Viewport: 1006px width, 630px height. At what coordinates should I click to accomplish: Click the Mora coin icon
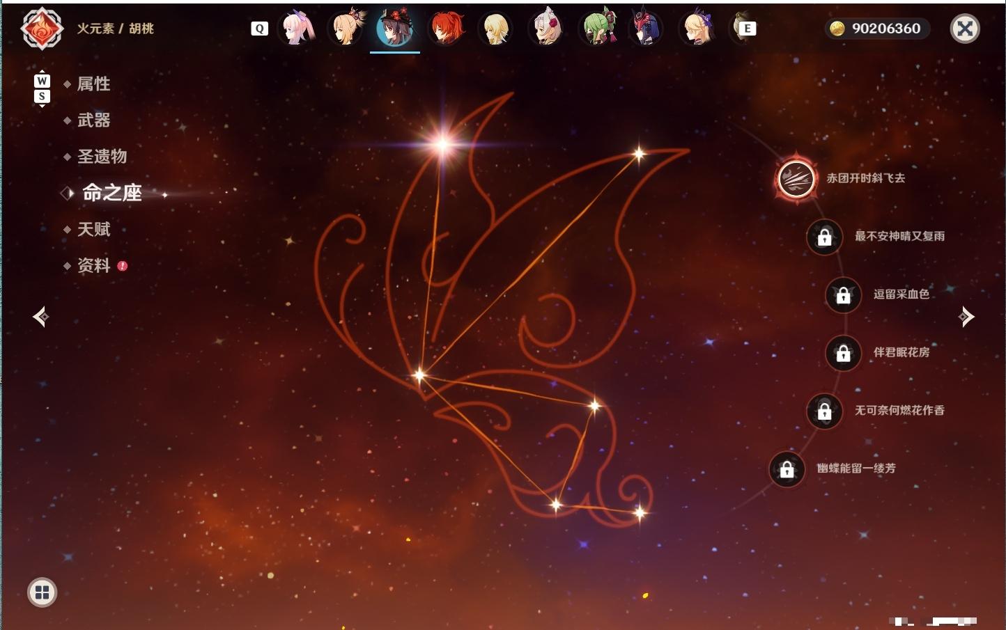[837, 29]
